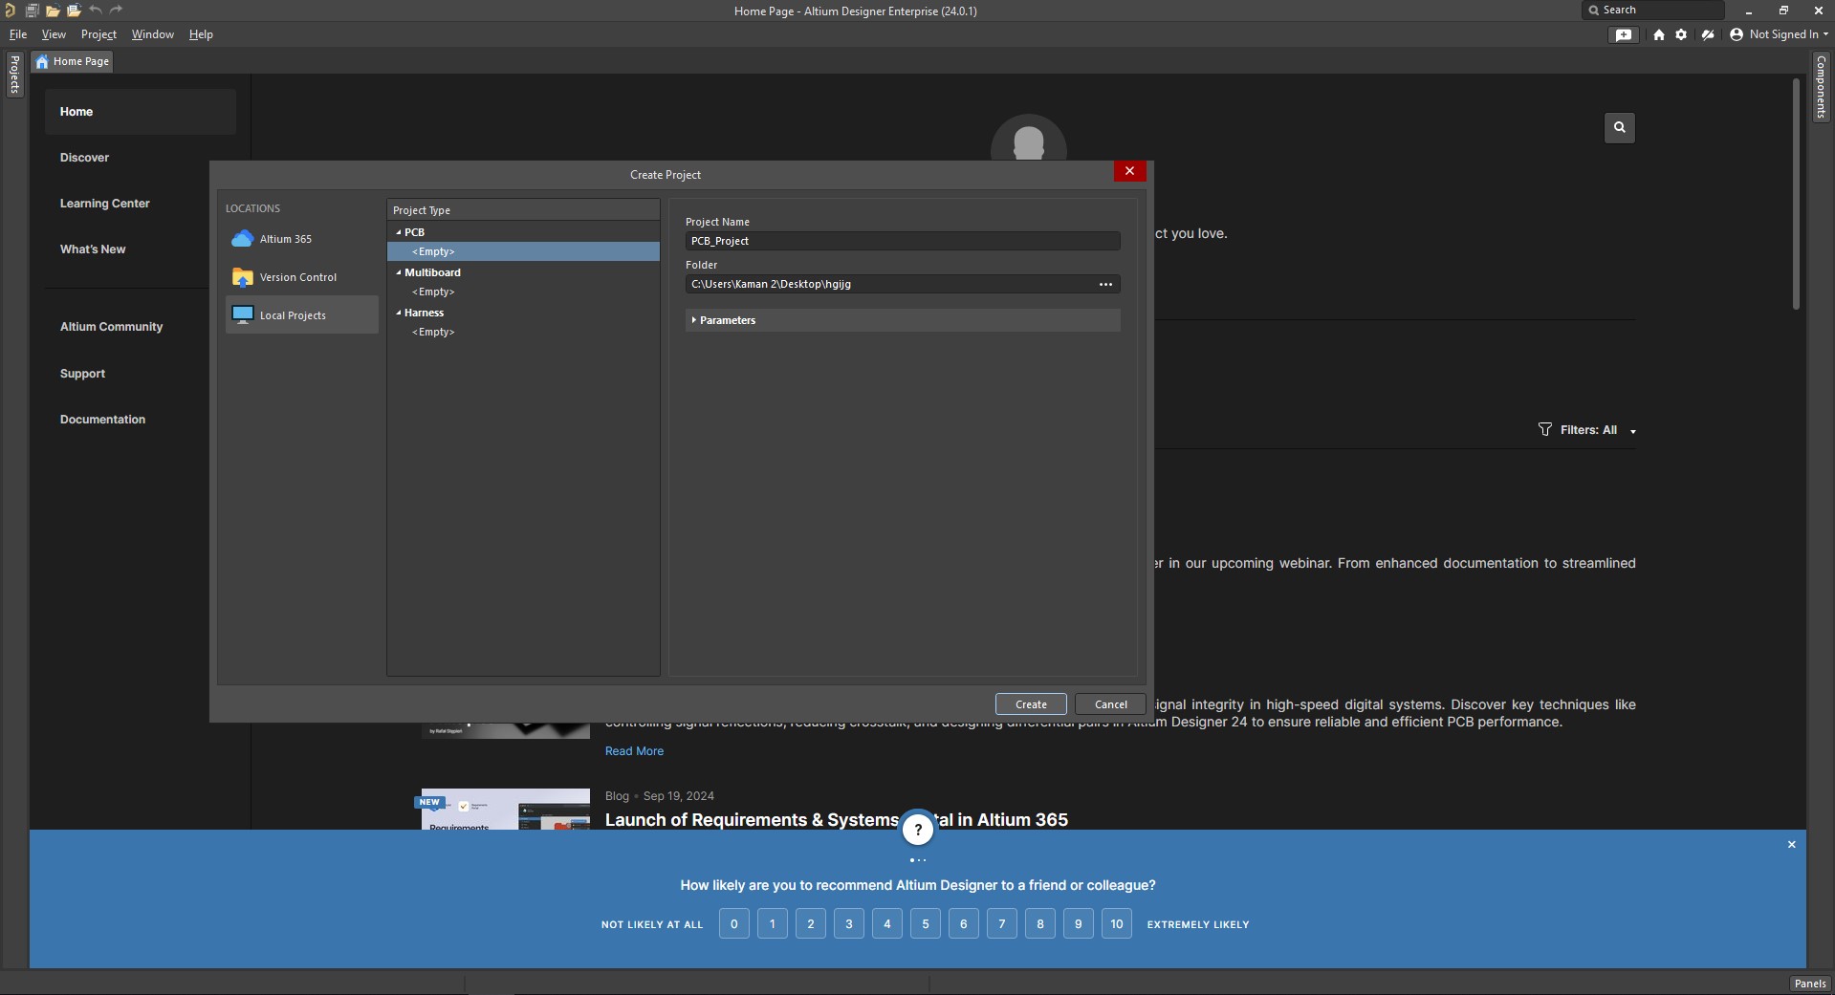Click the magnifier search button on the Home page
The height and width of the screenshot is (995, 1835).
click(1620, 127)
